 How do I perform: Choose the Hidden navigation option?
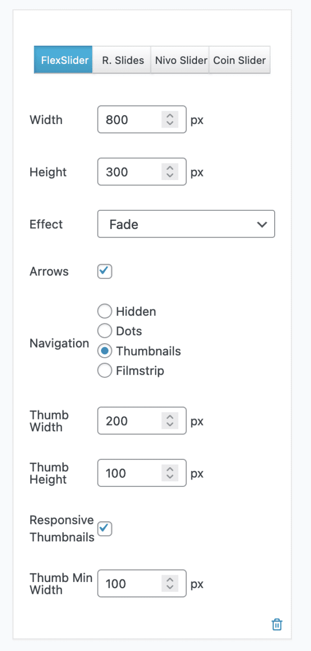pyautogui.click(x=104, y=311)
